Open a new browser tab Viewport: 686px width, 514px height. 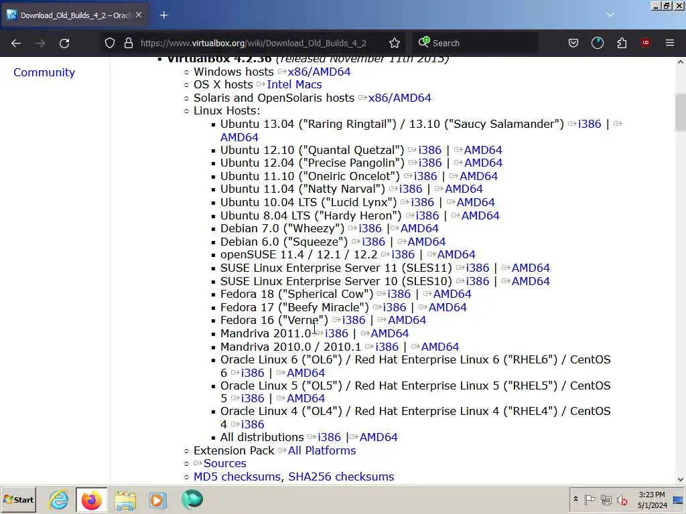coord(163,15)
